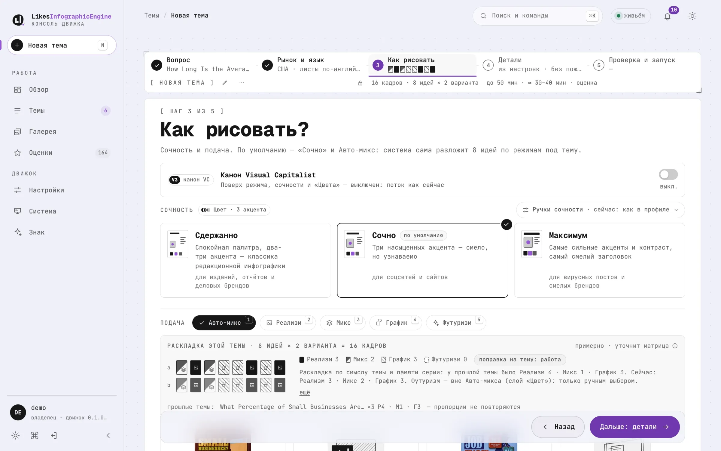Screen dimensions: 721x451
Task: Select the Реализм delivery mode
Action: [288, 323]
